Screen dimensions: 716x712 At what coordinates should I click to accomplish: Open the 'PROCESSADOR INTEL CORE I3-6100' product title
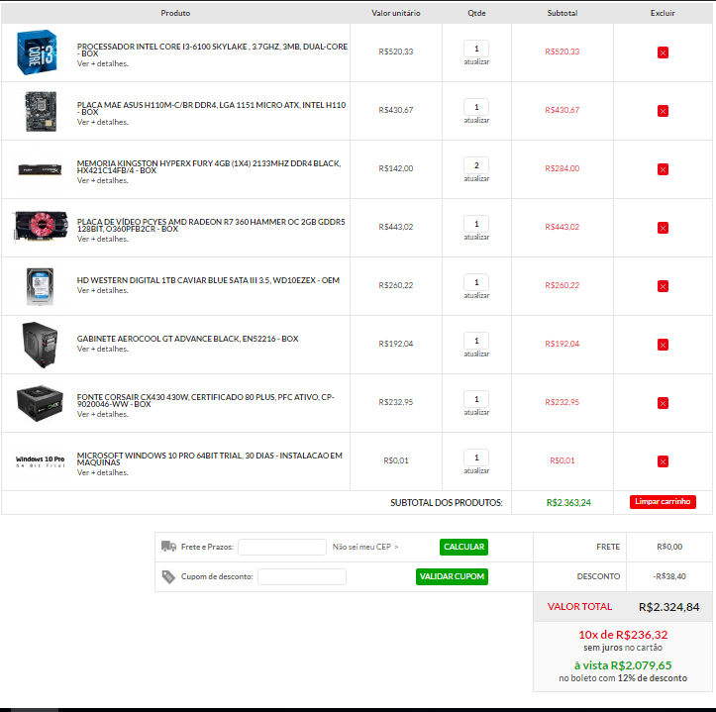coord(212,50)
